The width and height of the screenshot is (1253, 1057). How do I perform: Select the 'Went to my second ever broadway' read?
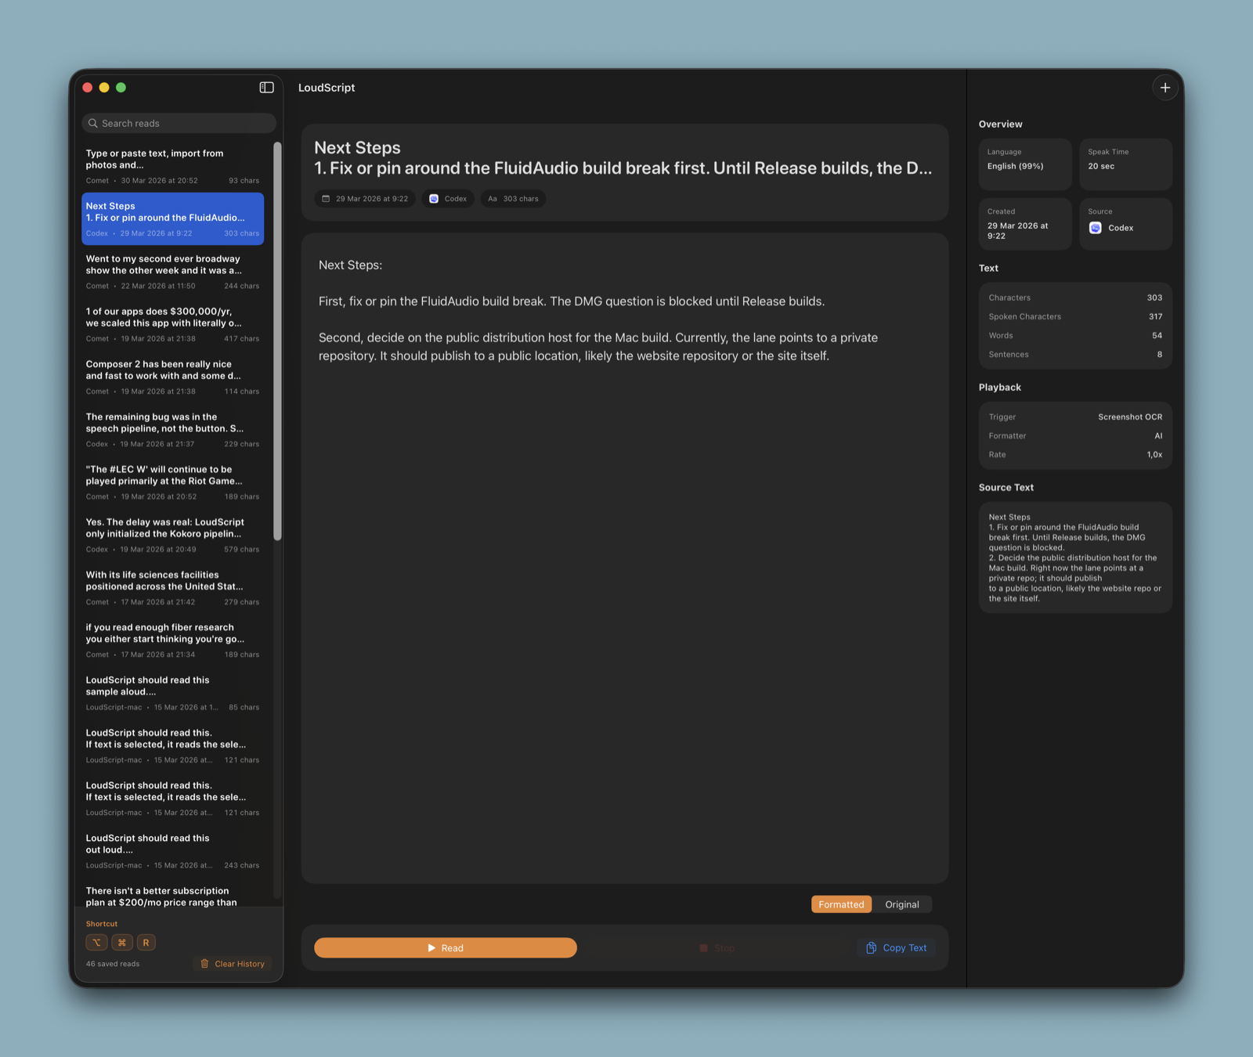pyautogui.click(x=172, y=270)
